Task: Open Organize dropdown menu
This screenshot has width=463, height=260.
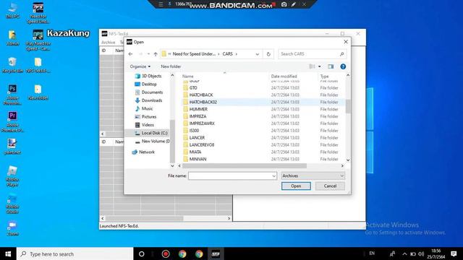Action: pyautogui.click(x=140, y=66)
